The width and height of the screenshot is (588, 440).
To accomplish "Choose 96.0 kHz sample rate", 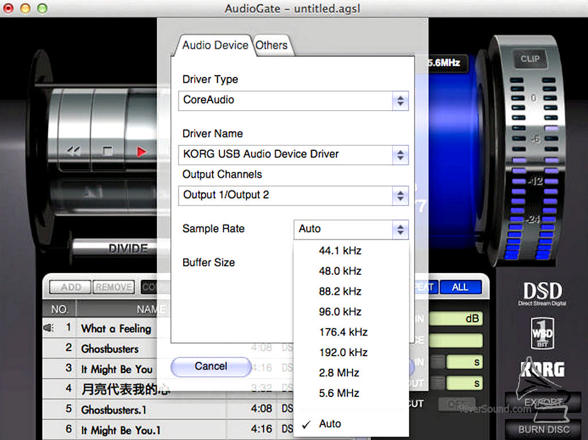I will coord(351,312).
